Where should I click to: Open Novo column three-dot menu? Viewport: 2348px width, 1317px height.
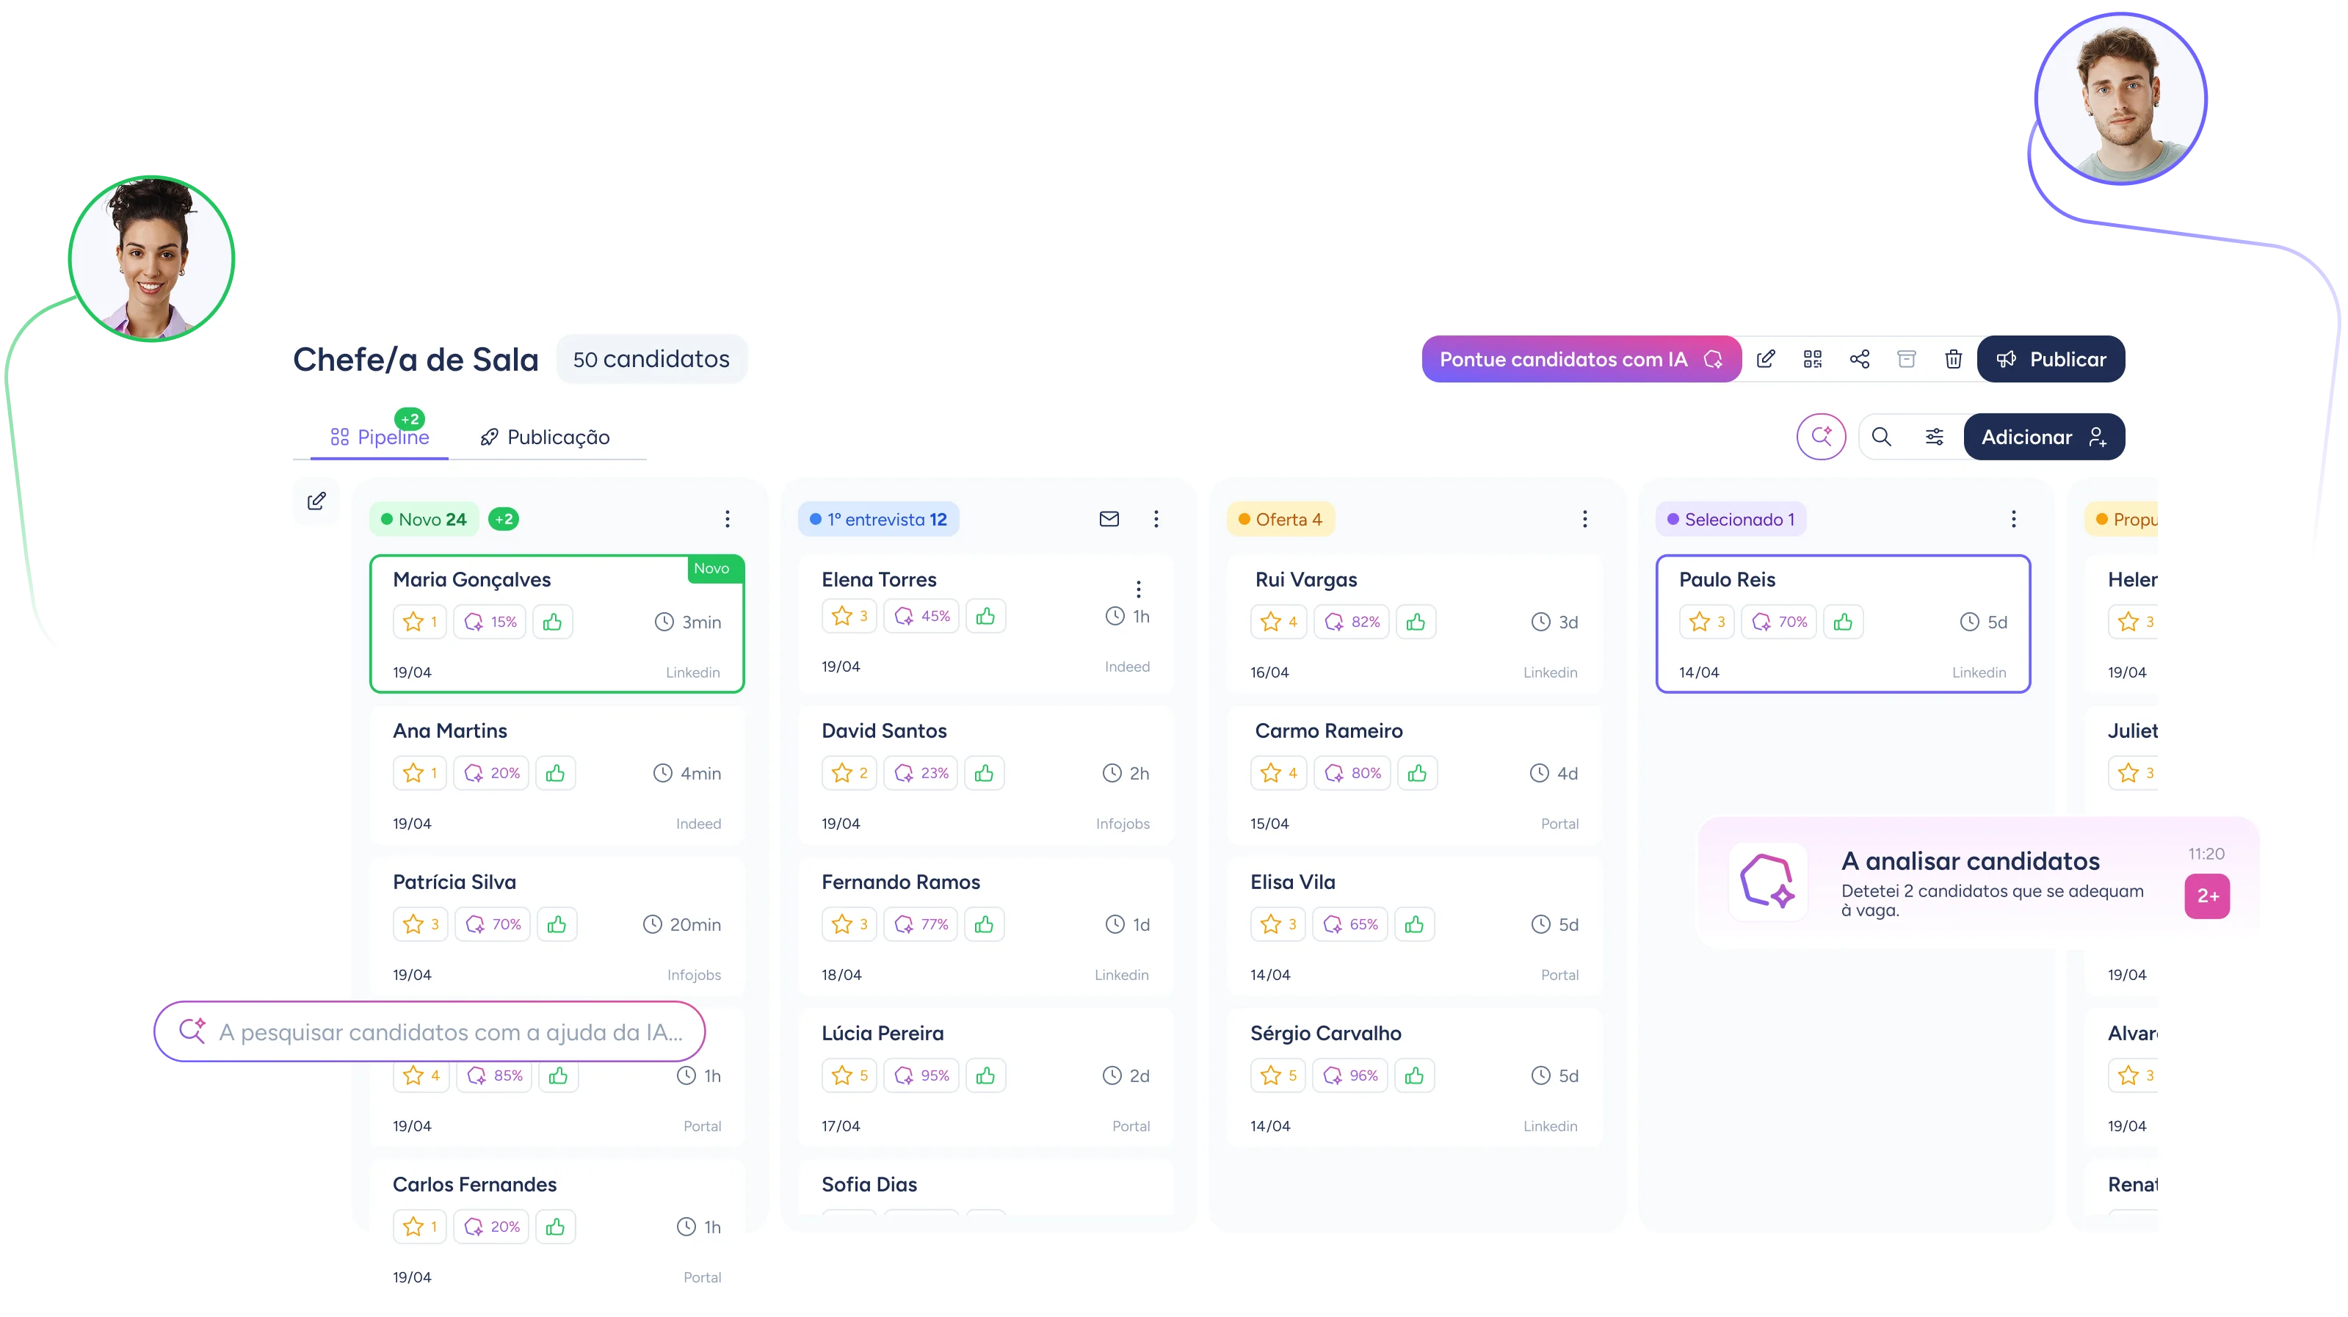pyautogui.click(x=728, y=518)
